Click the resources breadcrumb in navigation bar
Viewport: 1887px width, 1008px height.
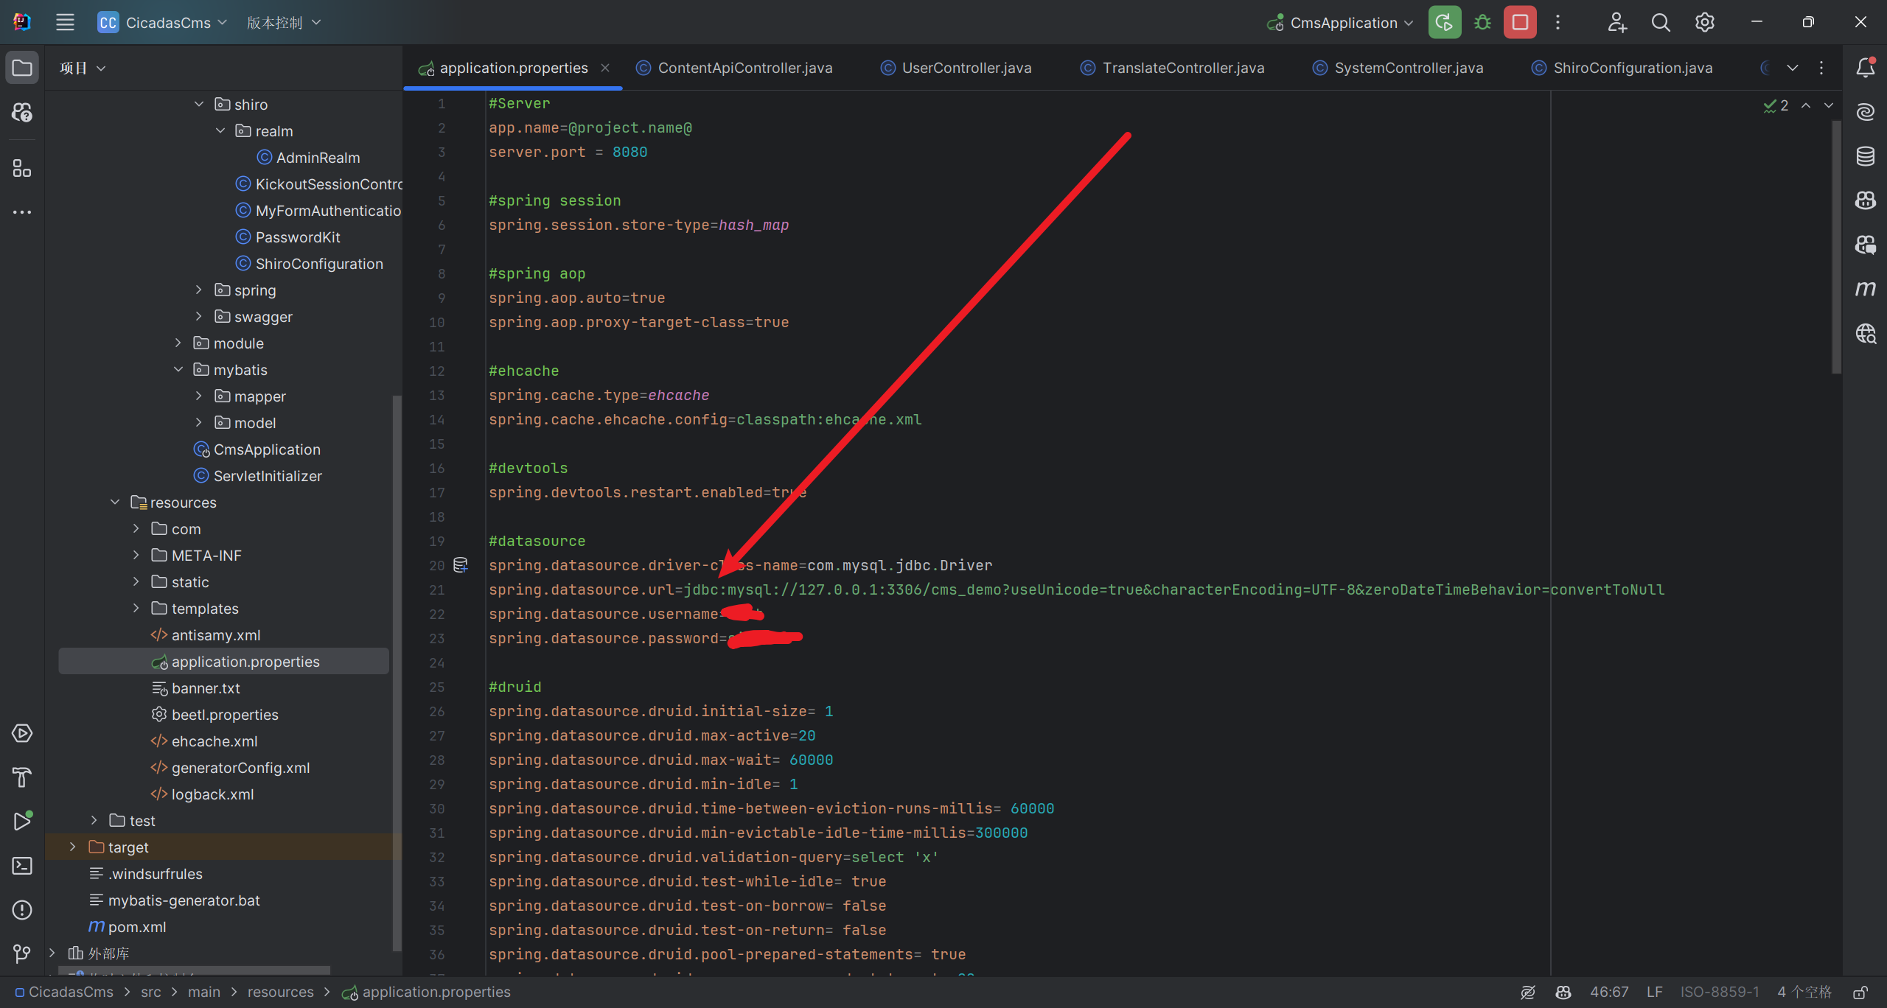point(280,993)
